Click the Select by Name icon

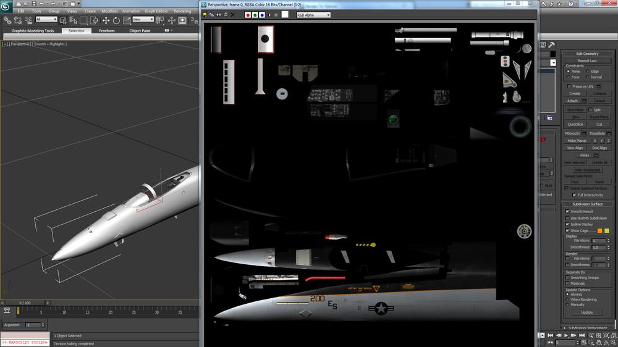coord(73,20)
